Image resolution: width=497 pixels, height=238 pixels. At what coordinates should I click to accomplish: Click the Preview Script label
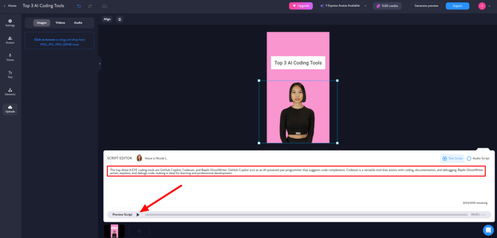(122, 215)
